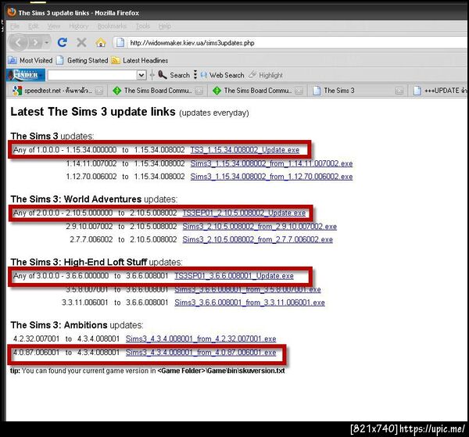This screenshot has height=437, width=469.
Task: Close The Sims 3 tab
Action: pos(399,91)
